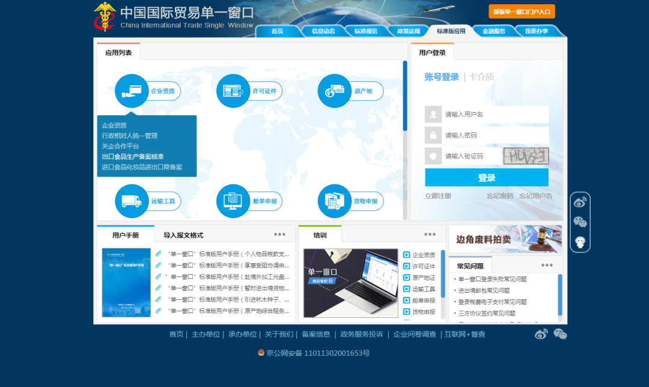Select the 应用列表 tab

click(x=118, y=52)
